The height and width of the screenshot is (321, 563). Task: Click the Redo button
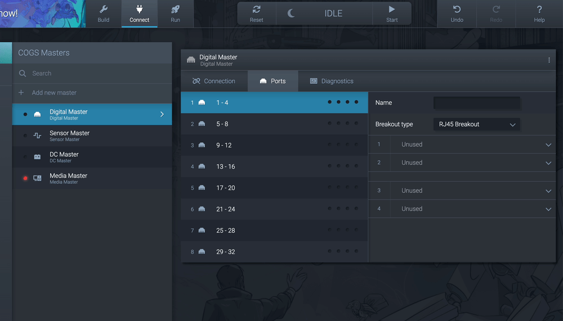[496, 13]
